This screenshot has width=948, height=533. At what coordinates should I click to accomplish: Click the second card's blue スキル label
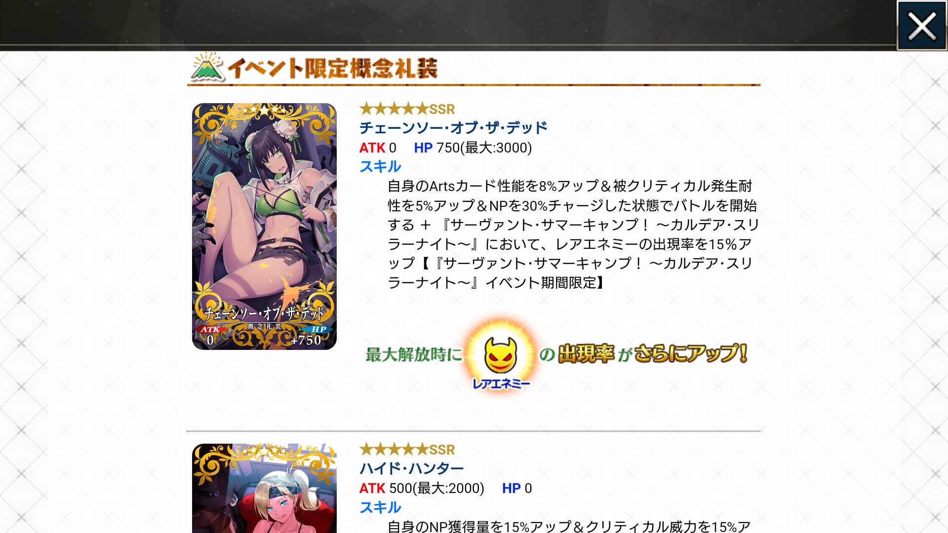click(x=380, y=507)
